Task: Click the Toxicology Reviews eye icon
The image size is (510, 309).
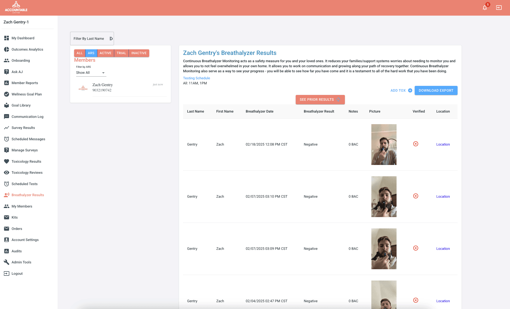Action: [x=7, y=173]
